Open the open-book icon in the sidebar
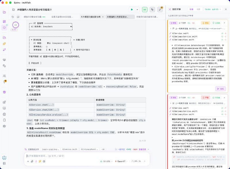 click(x=4, y=108)
